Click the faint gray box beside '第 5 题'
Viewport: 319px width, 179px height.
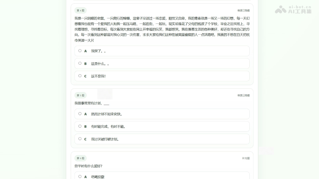105,94
